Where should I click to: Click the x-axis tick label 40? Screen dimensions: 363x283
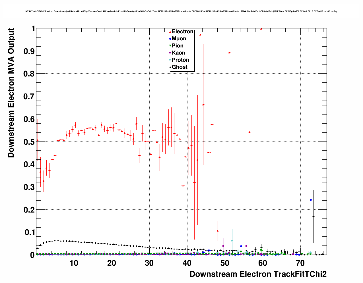[x=187, y=263]
